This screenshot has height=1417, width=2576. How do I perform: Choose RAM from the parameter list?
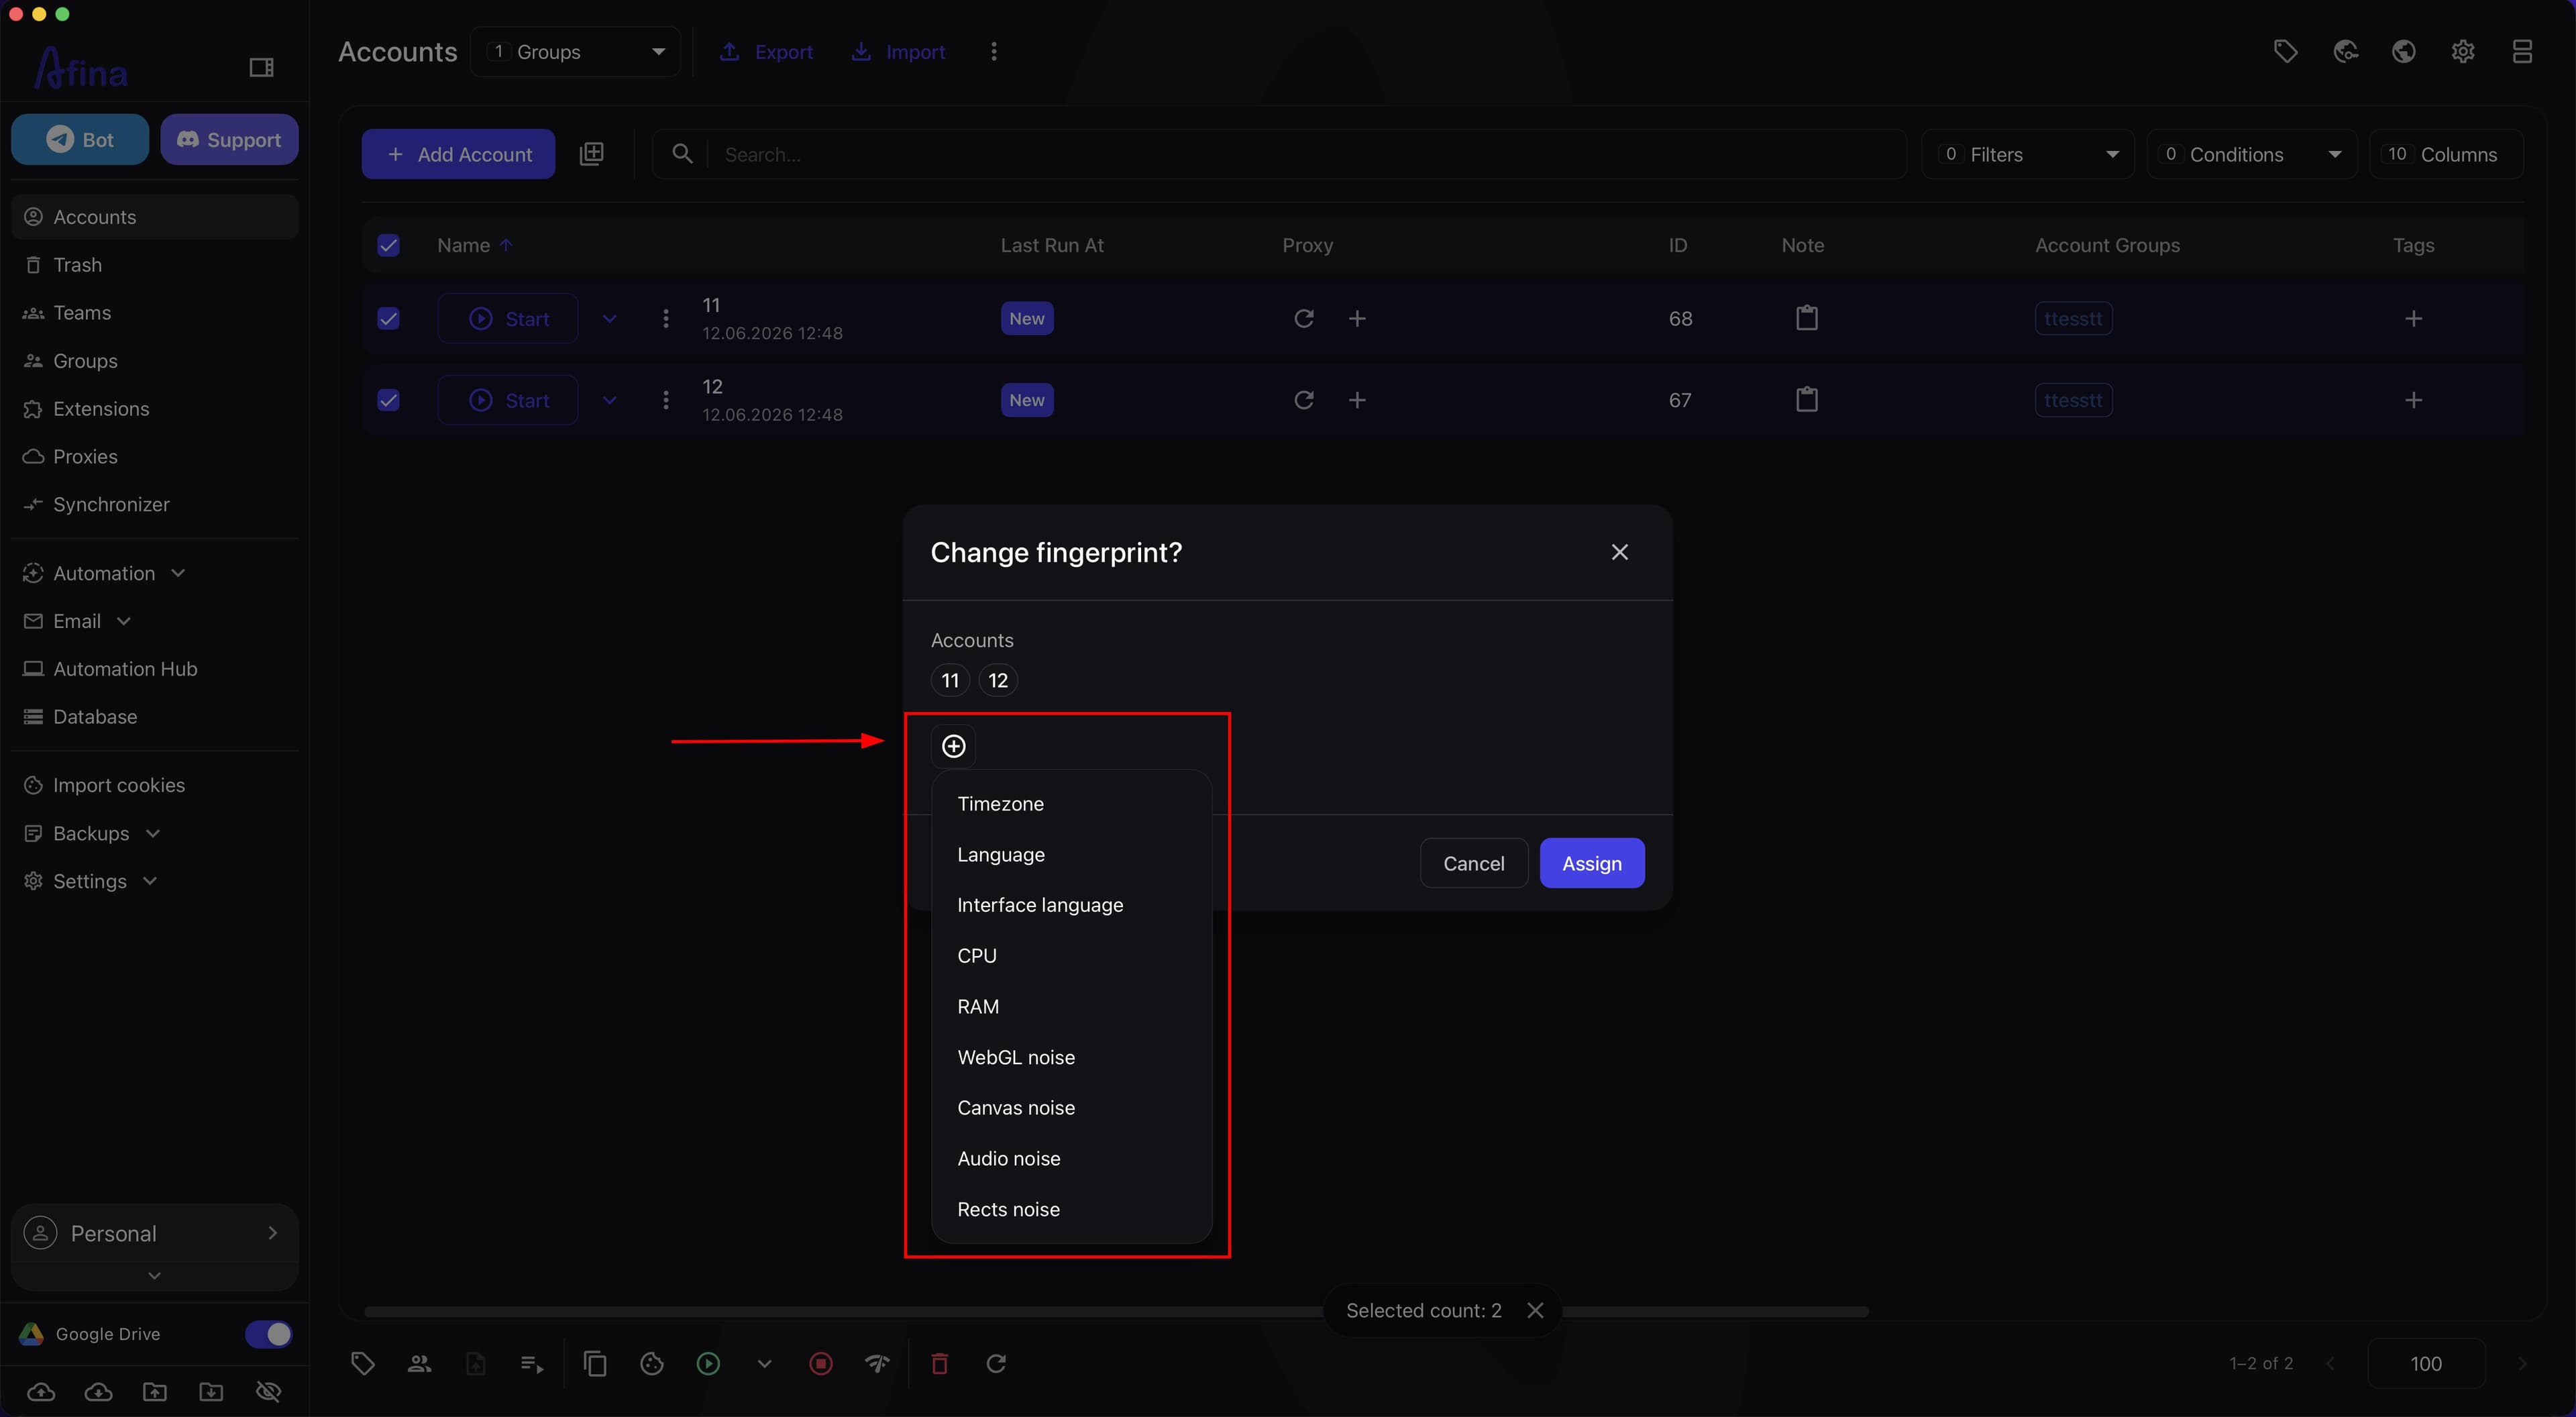pos(1072,1006)
